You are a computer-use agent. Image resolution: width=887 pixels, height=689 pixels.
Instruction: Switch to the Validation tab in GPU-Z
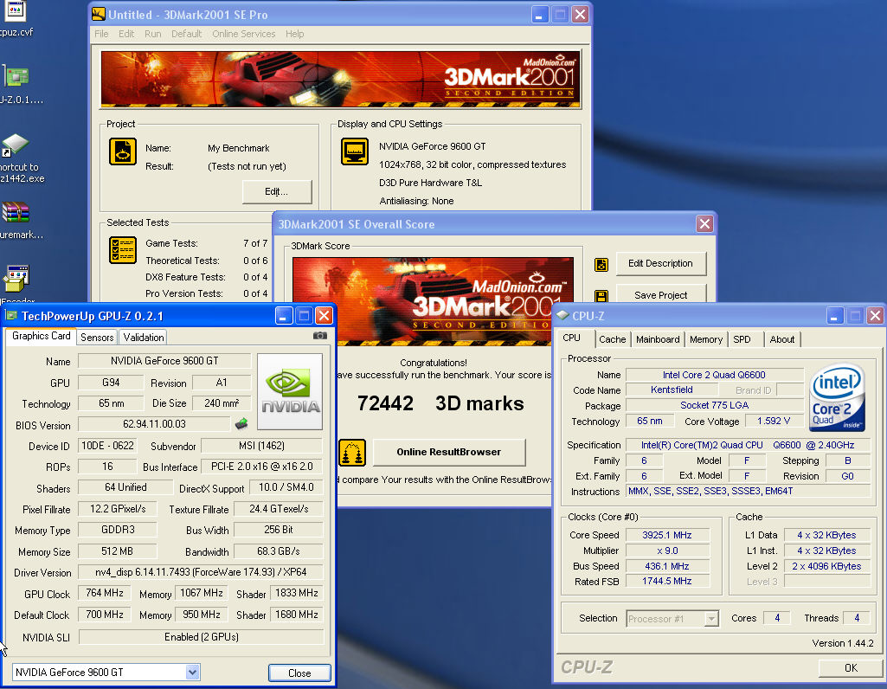(144, 338)
